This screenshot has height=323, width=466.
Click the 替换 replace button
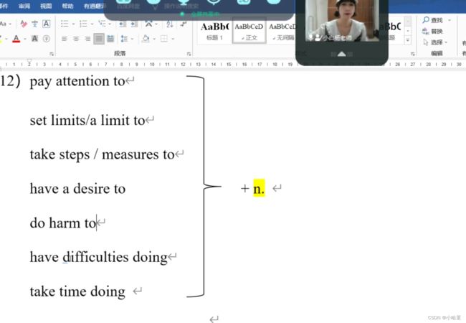[433, 31]
